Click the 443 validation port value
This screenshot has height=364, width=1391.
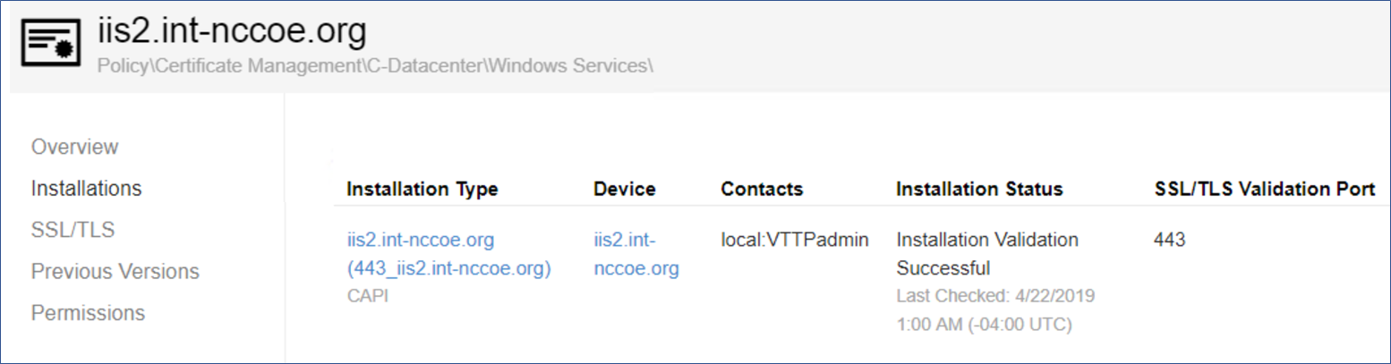point(1170,241)
